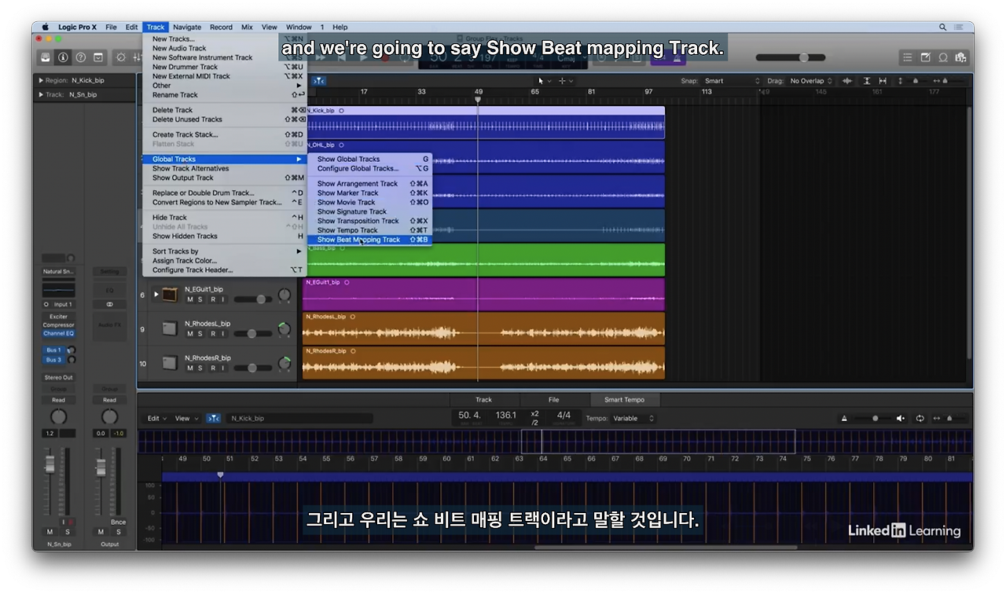Click the N_RhodesL_bip track icon

coord(170,328)
